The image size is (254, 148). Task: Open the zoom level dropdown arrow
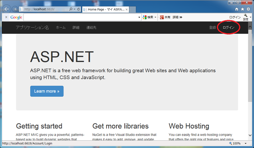(x=246, y=144)
